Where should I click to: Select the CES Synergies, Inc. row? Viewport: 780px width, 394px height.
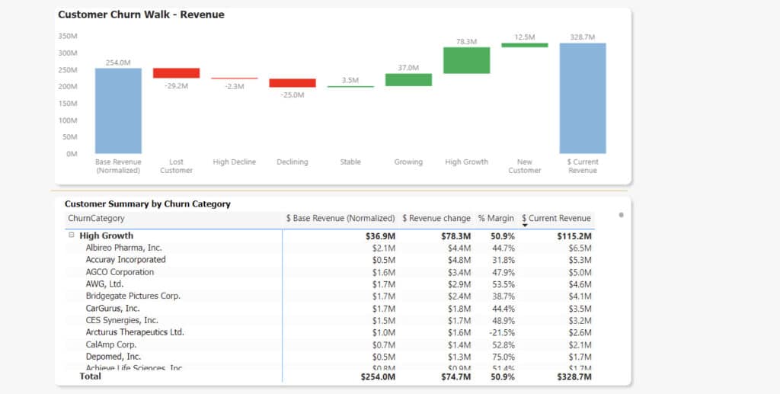click(330, 320)
